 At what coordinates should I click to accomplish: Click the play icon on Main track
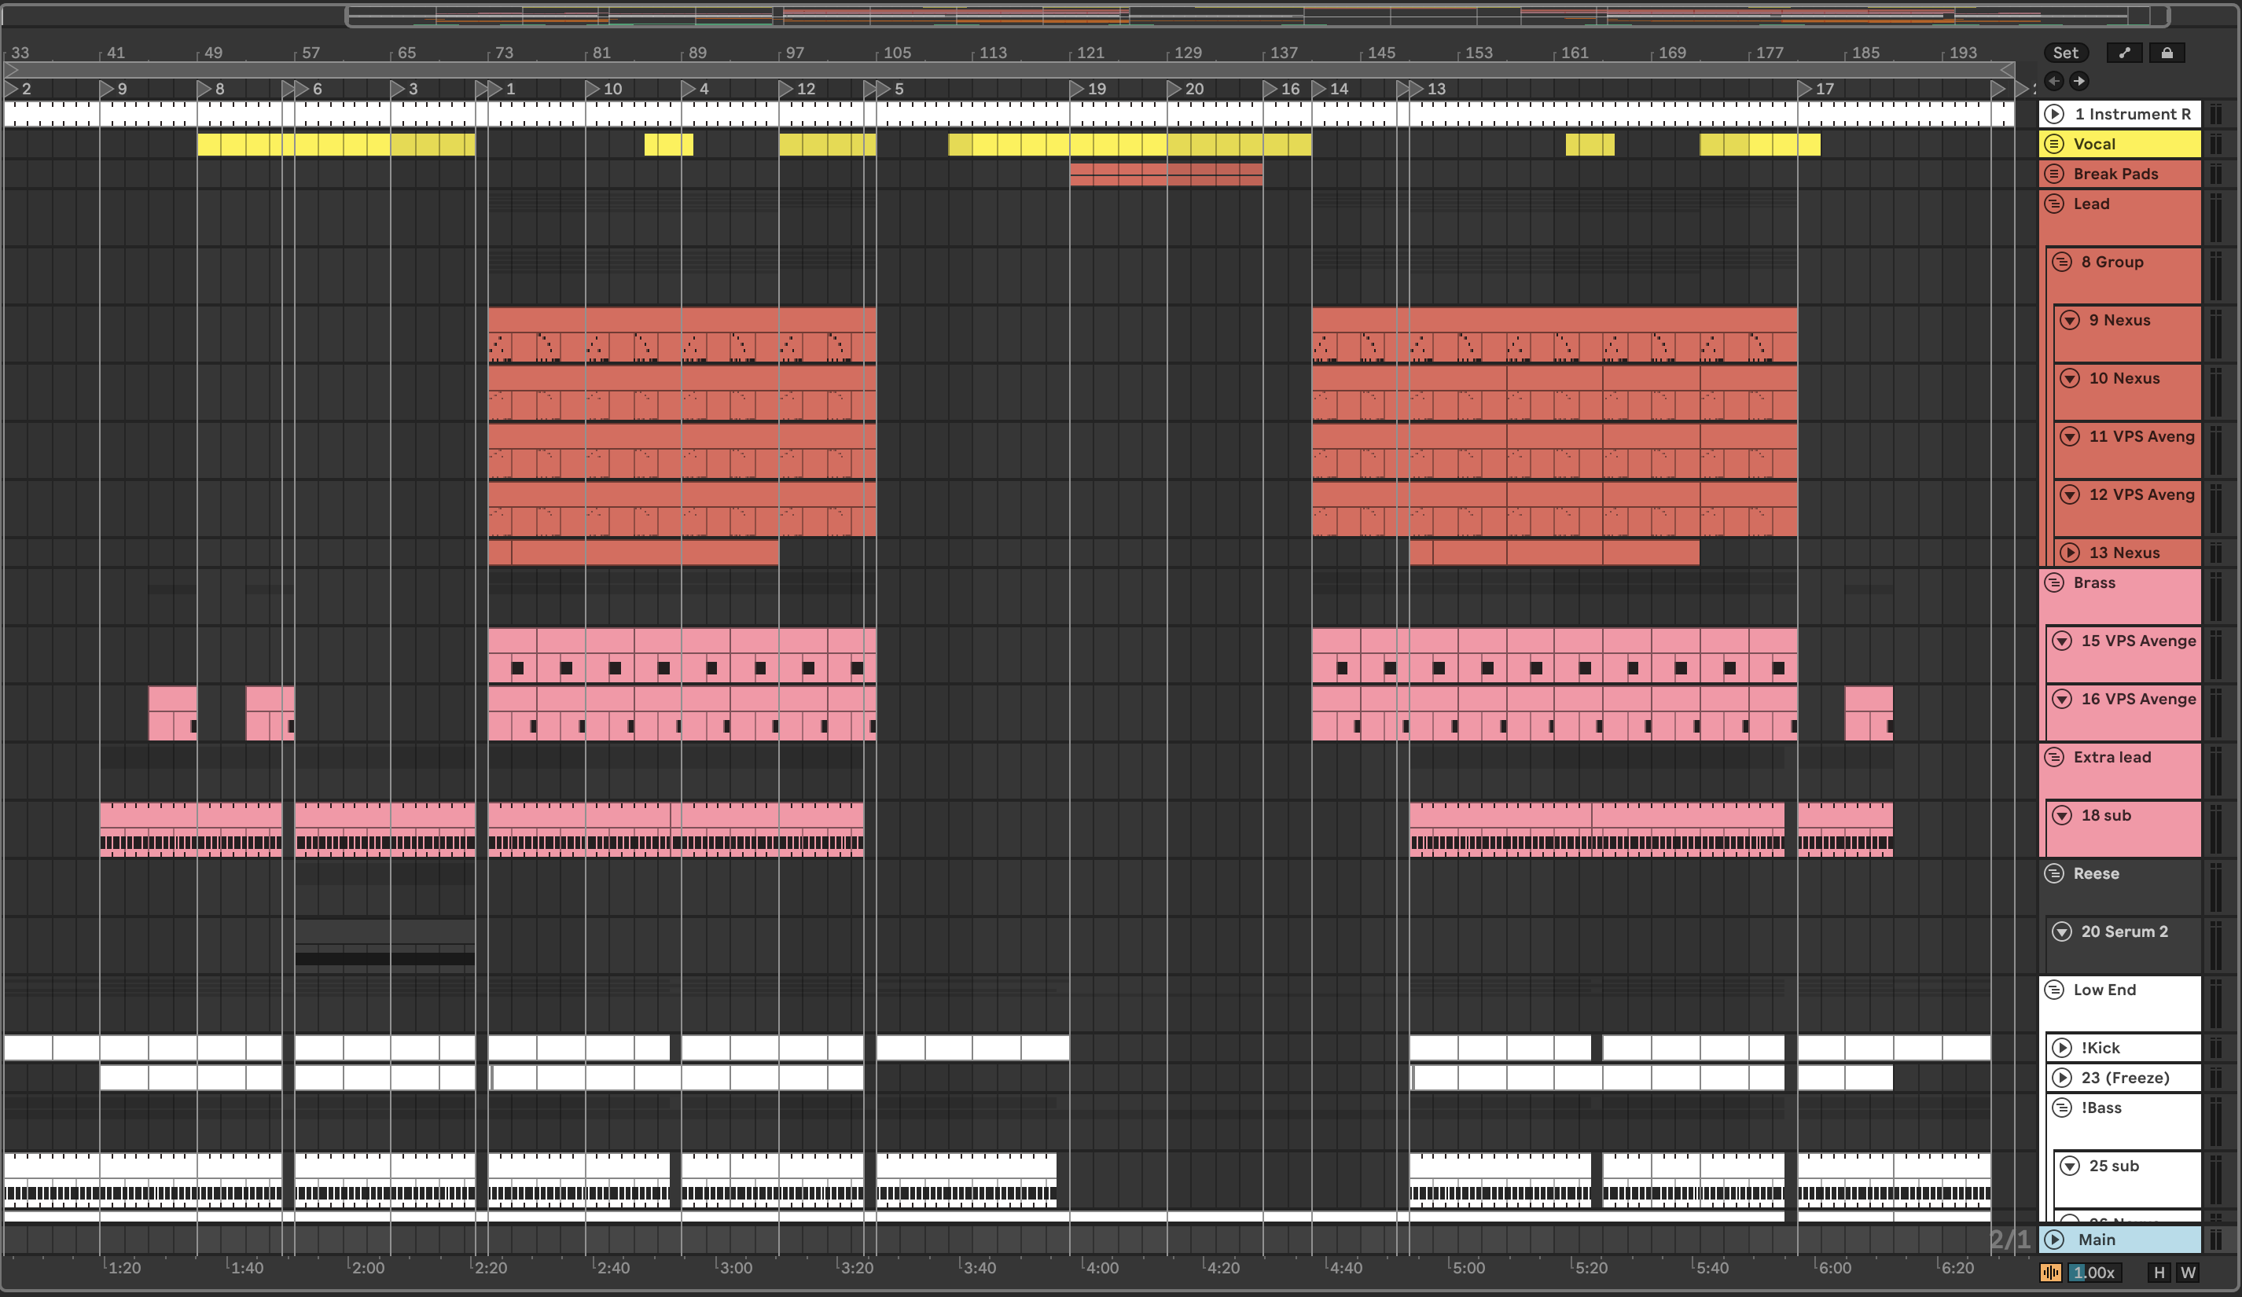pos(2054,1239)
